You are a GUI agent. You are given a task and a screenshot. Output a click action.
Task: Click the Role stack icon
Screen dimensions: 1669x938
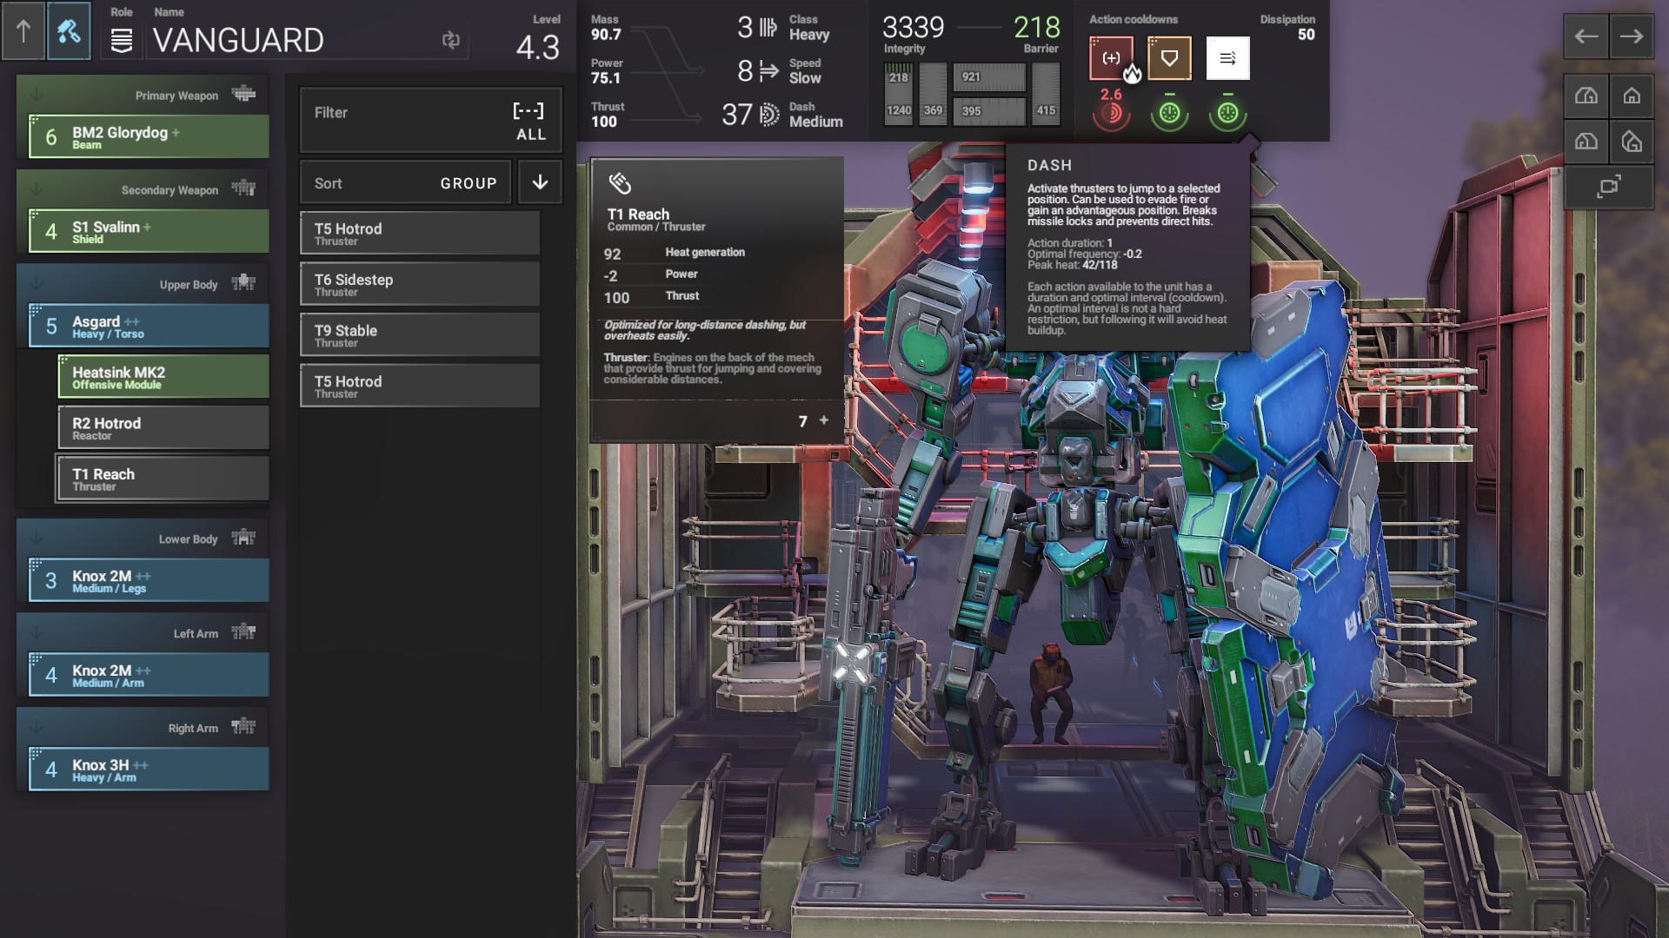click(x=122, y=41)
